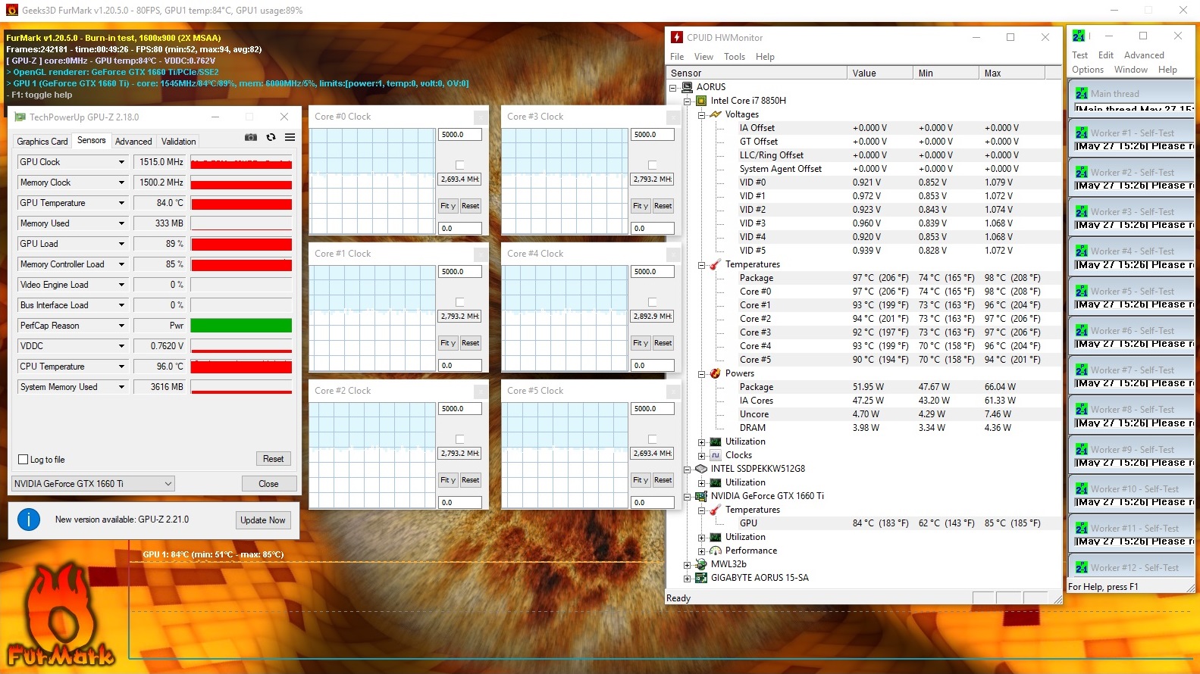Click Fit y in Core #0 Clock graph
This screenshot has height=674, width=1200.
[448, 206]
